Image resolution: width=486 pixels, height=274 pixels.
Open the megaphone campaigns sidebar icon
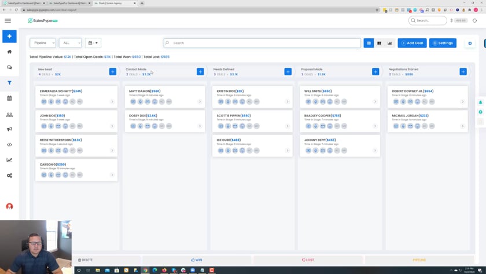click(x=9, y=129)
